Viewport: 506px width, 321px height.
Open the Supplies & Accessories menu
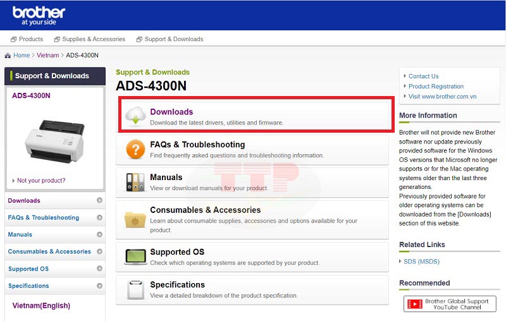click(94, 39)
